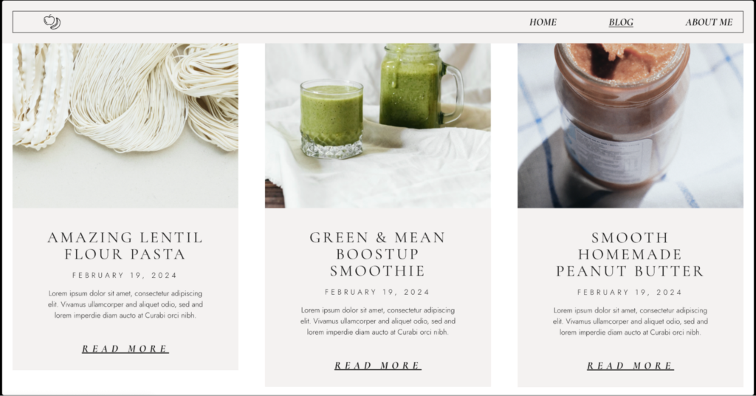The image size is (756, 396).
Task: Click READ MORE under the smoothie post
Action: point(378,366)
